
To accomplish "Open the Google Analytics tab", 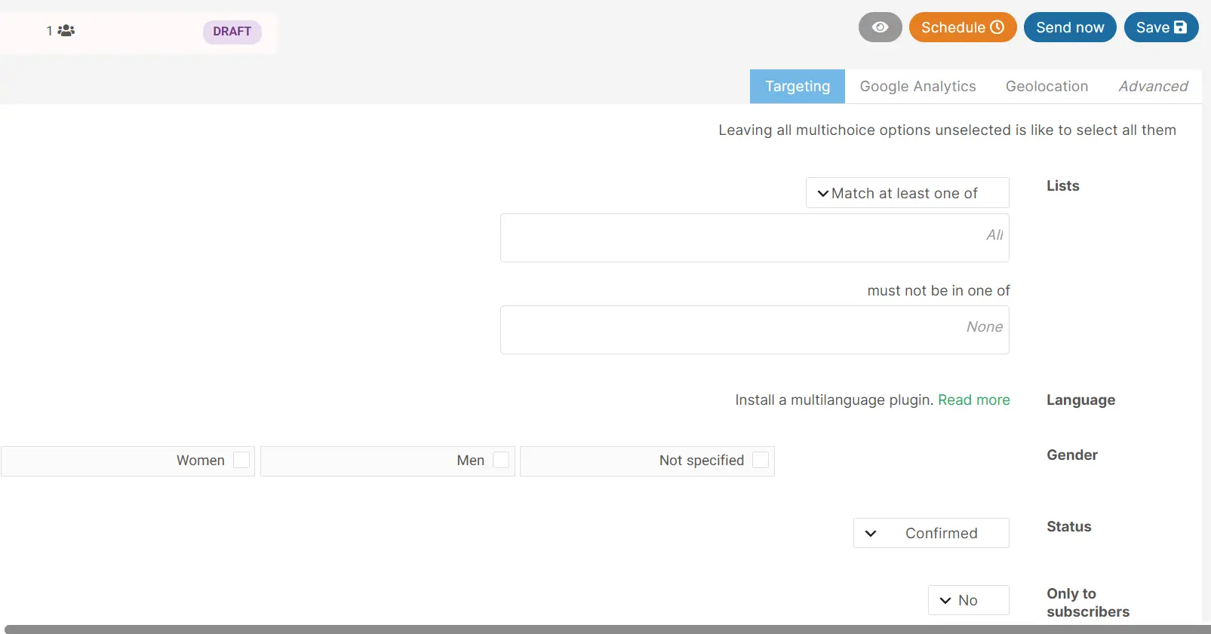I will point(917,87).
